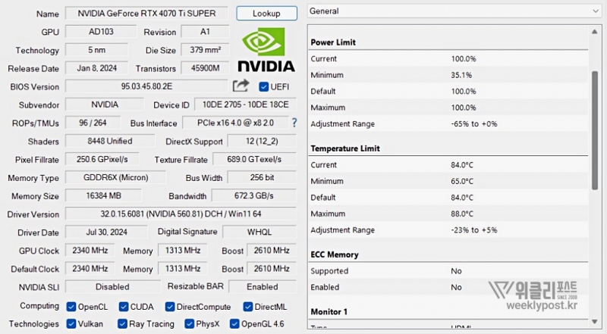Image resolution: width=607 pixels, height=334 pixels.
Task: Click the Texture Fillrate field 689.0 GTexel/s
Action: coord(254,159)
